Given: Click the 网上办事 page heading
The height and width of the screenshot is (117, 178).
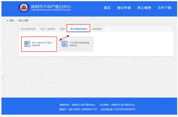Looking at the screenshot, I should pyautogui.click(x=23, y=21).
